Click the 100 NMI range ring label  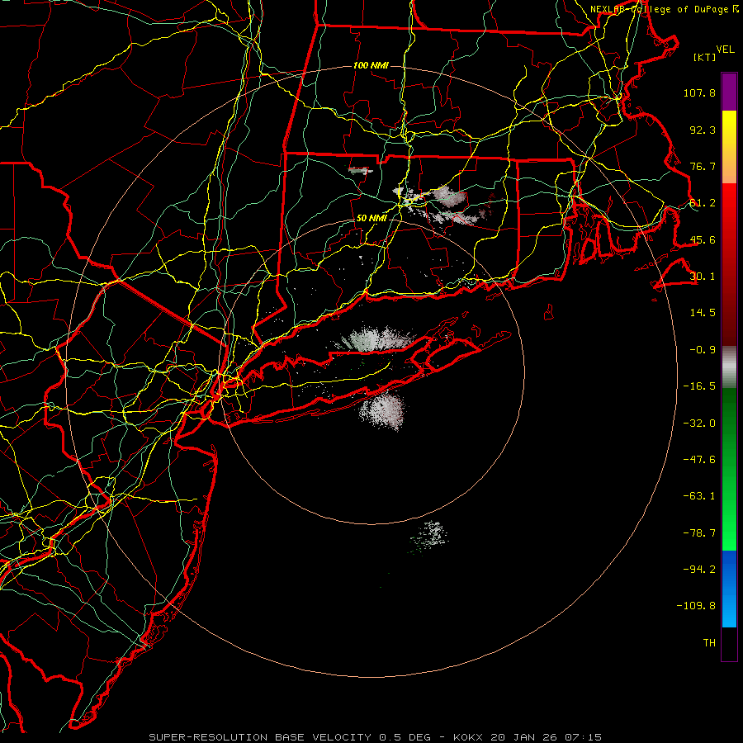(371, 65)
